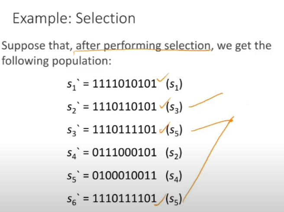Click the bitstring 1111010101
Viewport: 284px width, 212px height.
124,84
